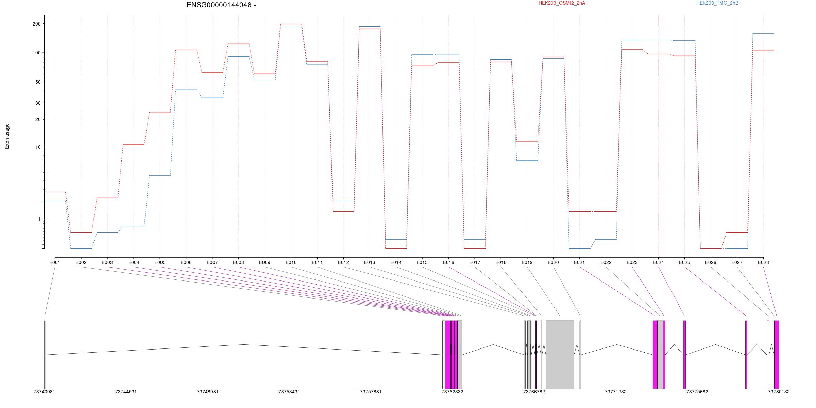Click the exon label E002
816x408 pixels.
(81, 262)
